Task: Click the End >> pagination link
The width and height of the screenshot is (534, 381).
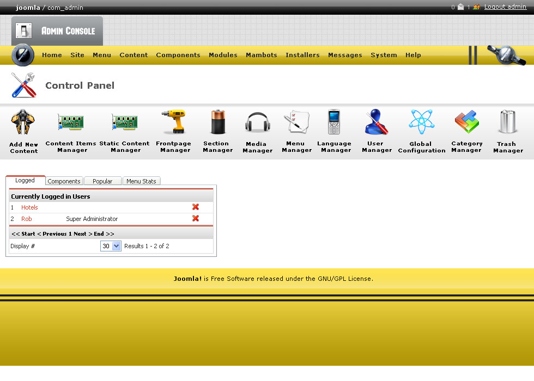Action: click(x=104, y=234)
